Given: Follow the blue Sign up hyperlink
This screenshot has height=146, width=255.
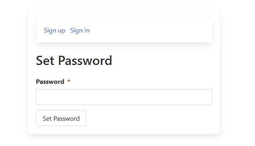Looking at the screenshot, I should point(54,30).
